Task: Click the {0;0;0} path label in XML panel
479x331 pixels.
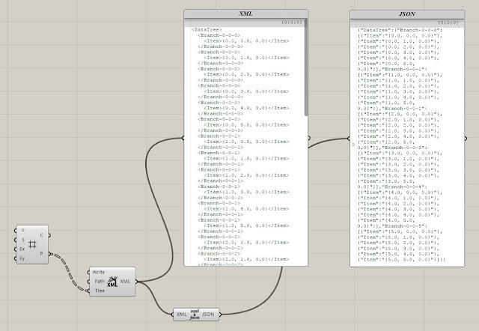Action: click(292, 22)
